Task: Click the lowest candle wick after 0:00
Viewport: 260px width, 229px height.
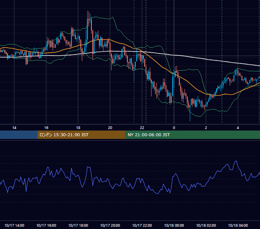Action: point(190,113)
